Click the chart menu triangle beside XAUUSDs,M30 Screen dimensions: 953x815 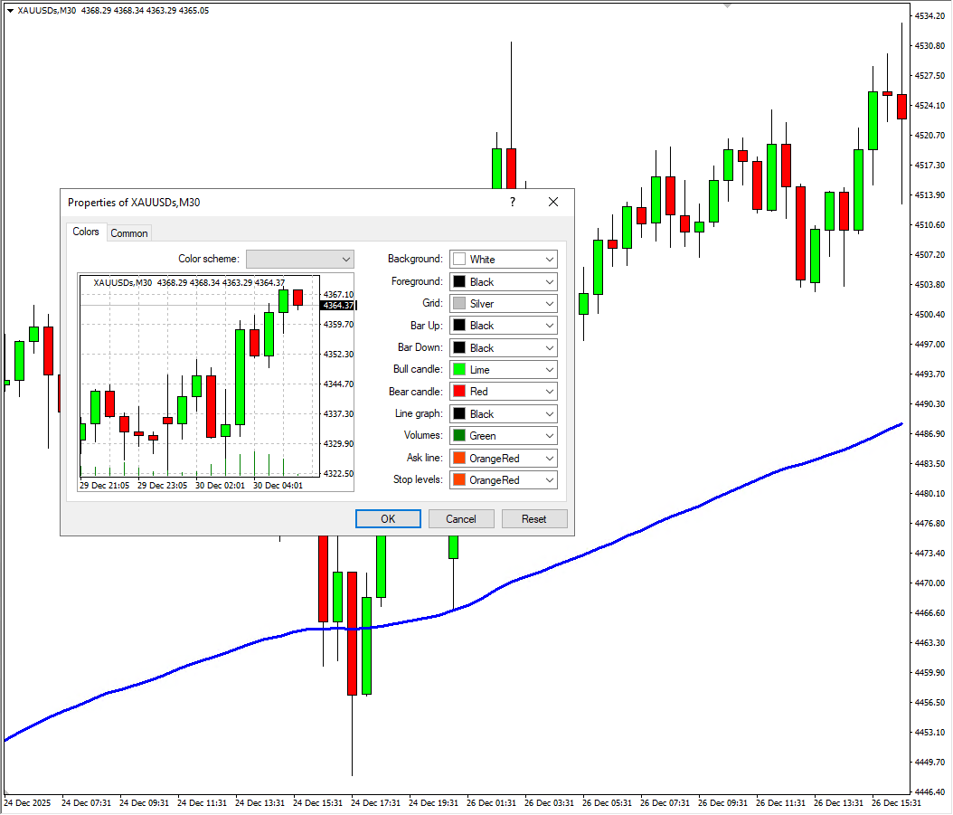9,10
